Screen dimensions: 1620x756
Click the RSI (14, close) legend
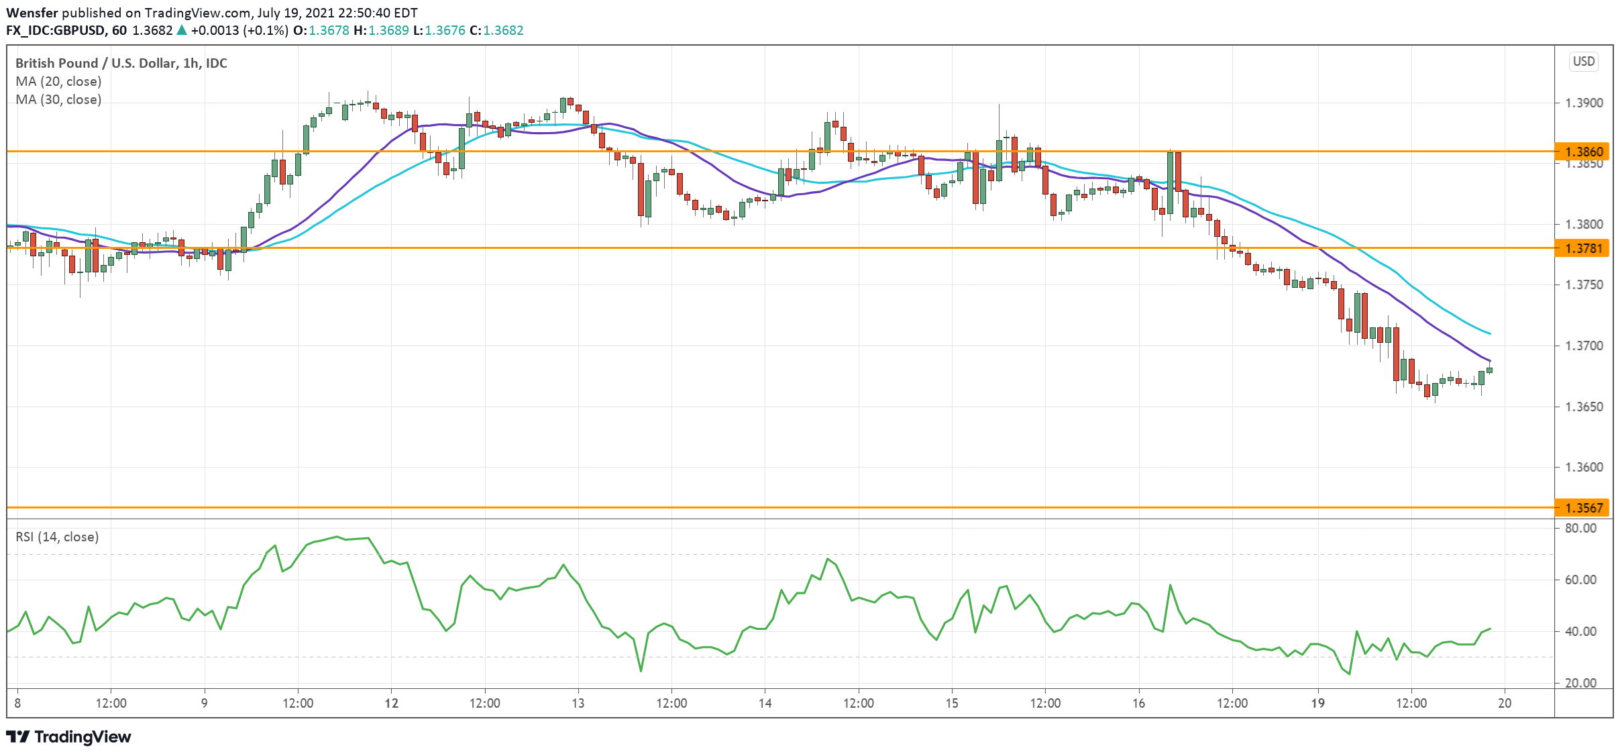57,537
